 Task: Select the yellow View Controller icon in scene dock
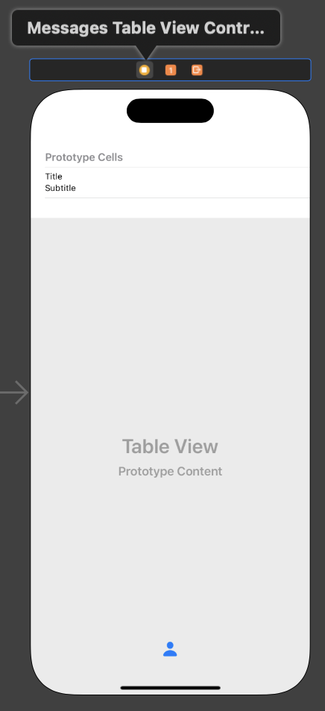[x=144, y=70]
